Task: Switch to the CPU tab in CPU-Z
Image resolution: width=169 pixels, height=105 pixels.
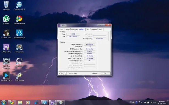Action: [x=62, y=29]
